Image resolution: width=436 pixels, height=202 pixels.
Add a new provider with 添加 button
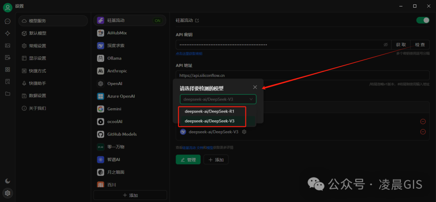click(x=130, y=195)
